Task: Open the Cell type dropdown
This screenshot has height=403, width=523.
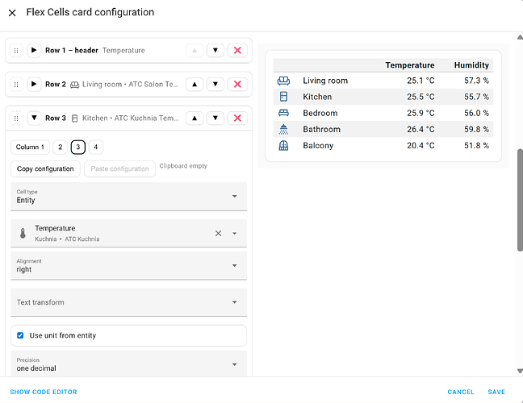Action: [x=129, y=196]
